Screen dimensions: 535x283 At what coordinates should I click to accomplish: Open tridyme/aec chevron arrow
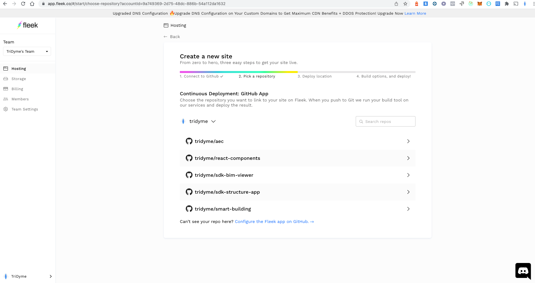click(x=408, y=141)
